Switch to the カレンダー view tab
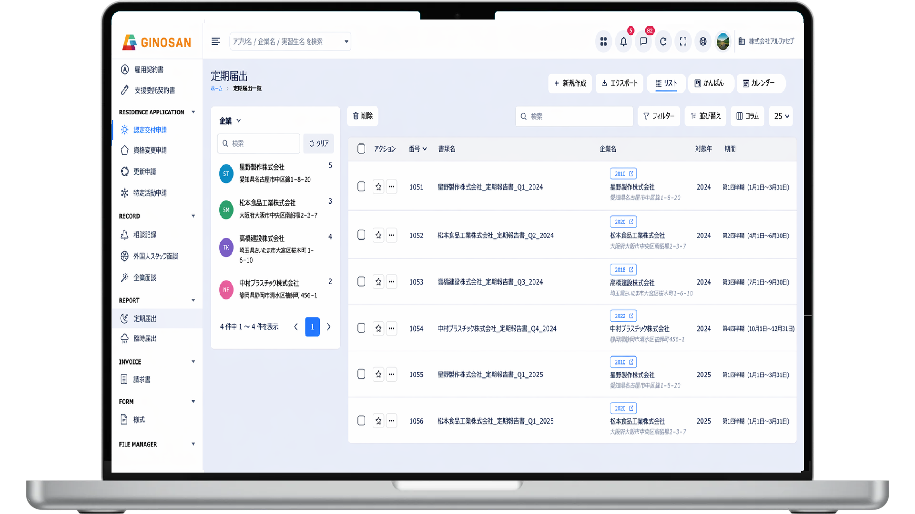 [761, 83]
